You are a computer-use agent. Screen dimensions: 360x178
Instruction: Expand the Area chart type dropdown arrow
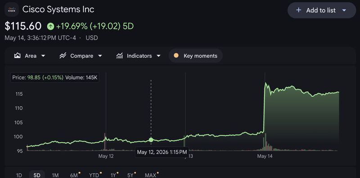point(43,56)
